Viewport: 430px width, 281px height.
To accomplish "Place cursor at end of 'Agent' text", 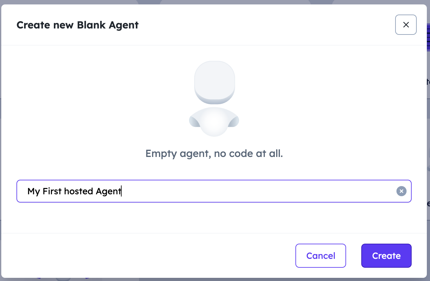I will (x=121, y=191).
